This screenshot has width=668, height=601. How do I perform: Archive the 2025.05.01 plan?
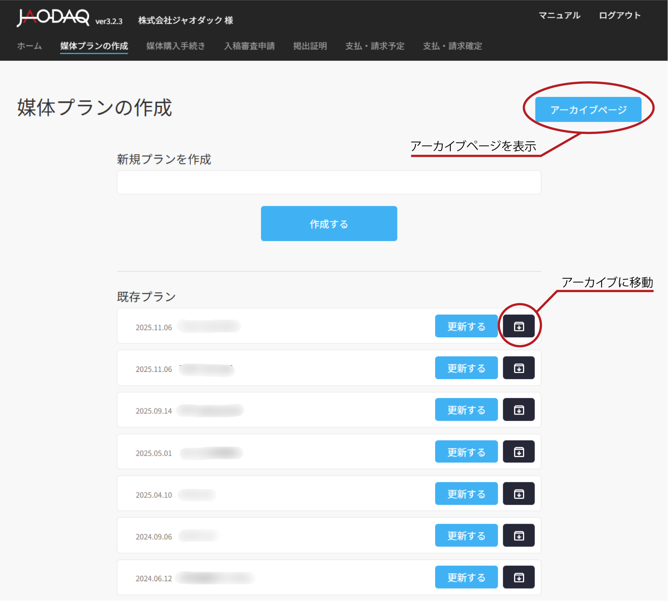[x=518, y=452]
